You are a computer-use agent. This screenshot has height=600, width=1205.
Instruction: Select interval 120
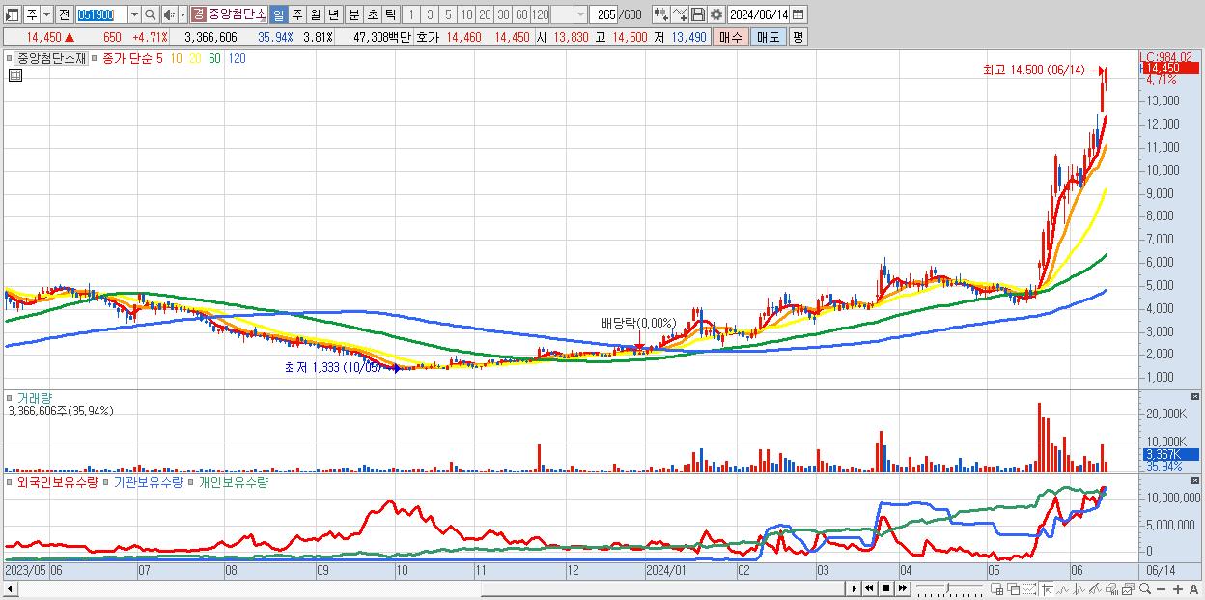point(541,14)
